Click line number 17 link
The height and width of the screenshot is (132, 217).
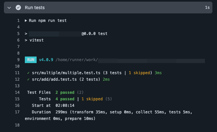[17, 112]
